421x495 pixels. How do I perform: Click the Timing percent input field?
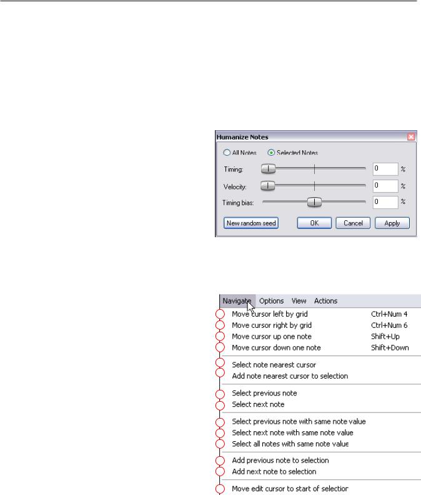[x=385, y=169]
